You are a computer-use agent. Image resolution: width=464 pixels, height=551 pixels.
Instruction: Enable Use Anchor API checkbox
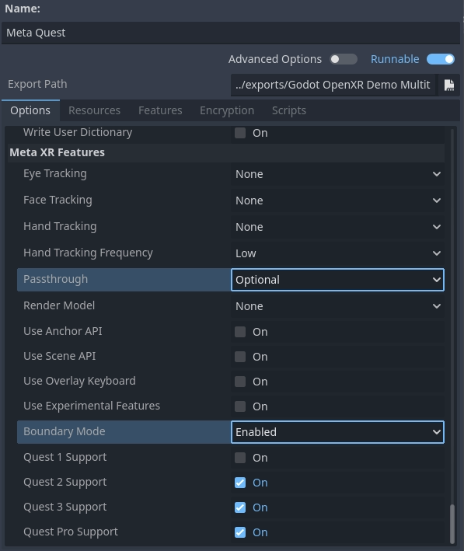coord(240,332)
